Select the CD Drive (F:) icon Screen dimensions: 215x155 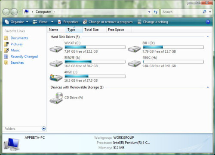(x=56, y=98)
